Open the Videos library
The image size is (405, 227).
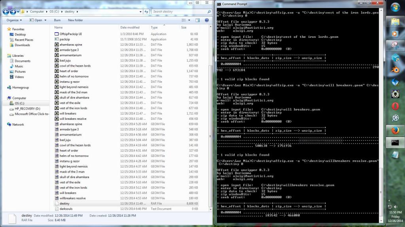pyautogui.click(x=19, y=77)
